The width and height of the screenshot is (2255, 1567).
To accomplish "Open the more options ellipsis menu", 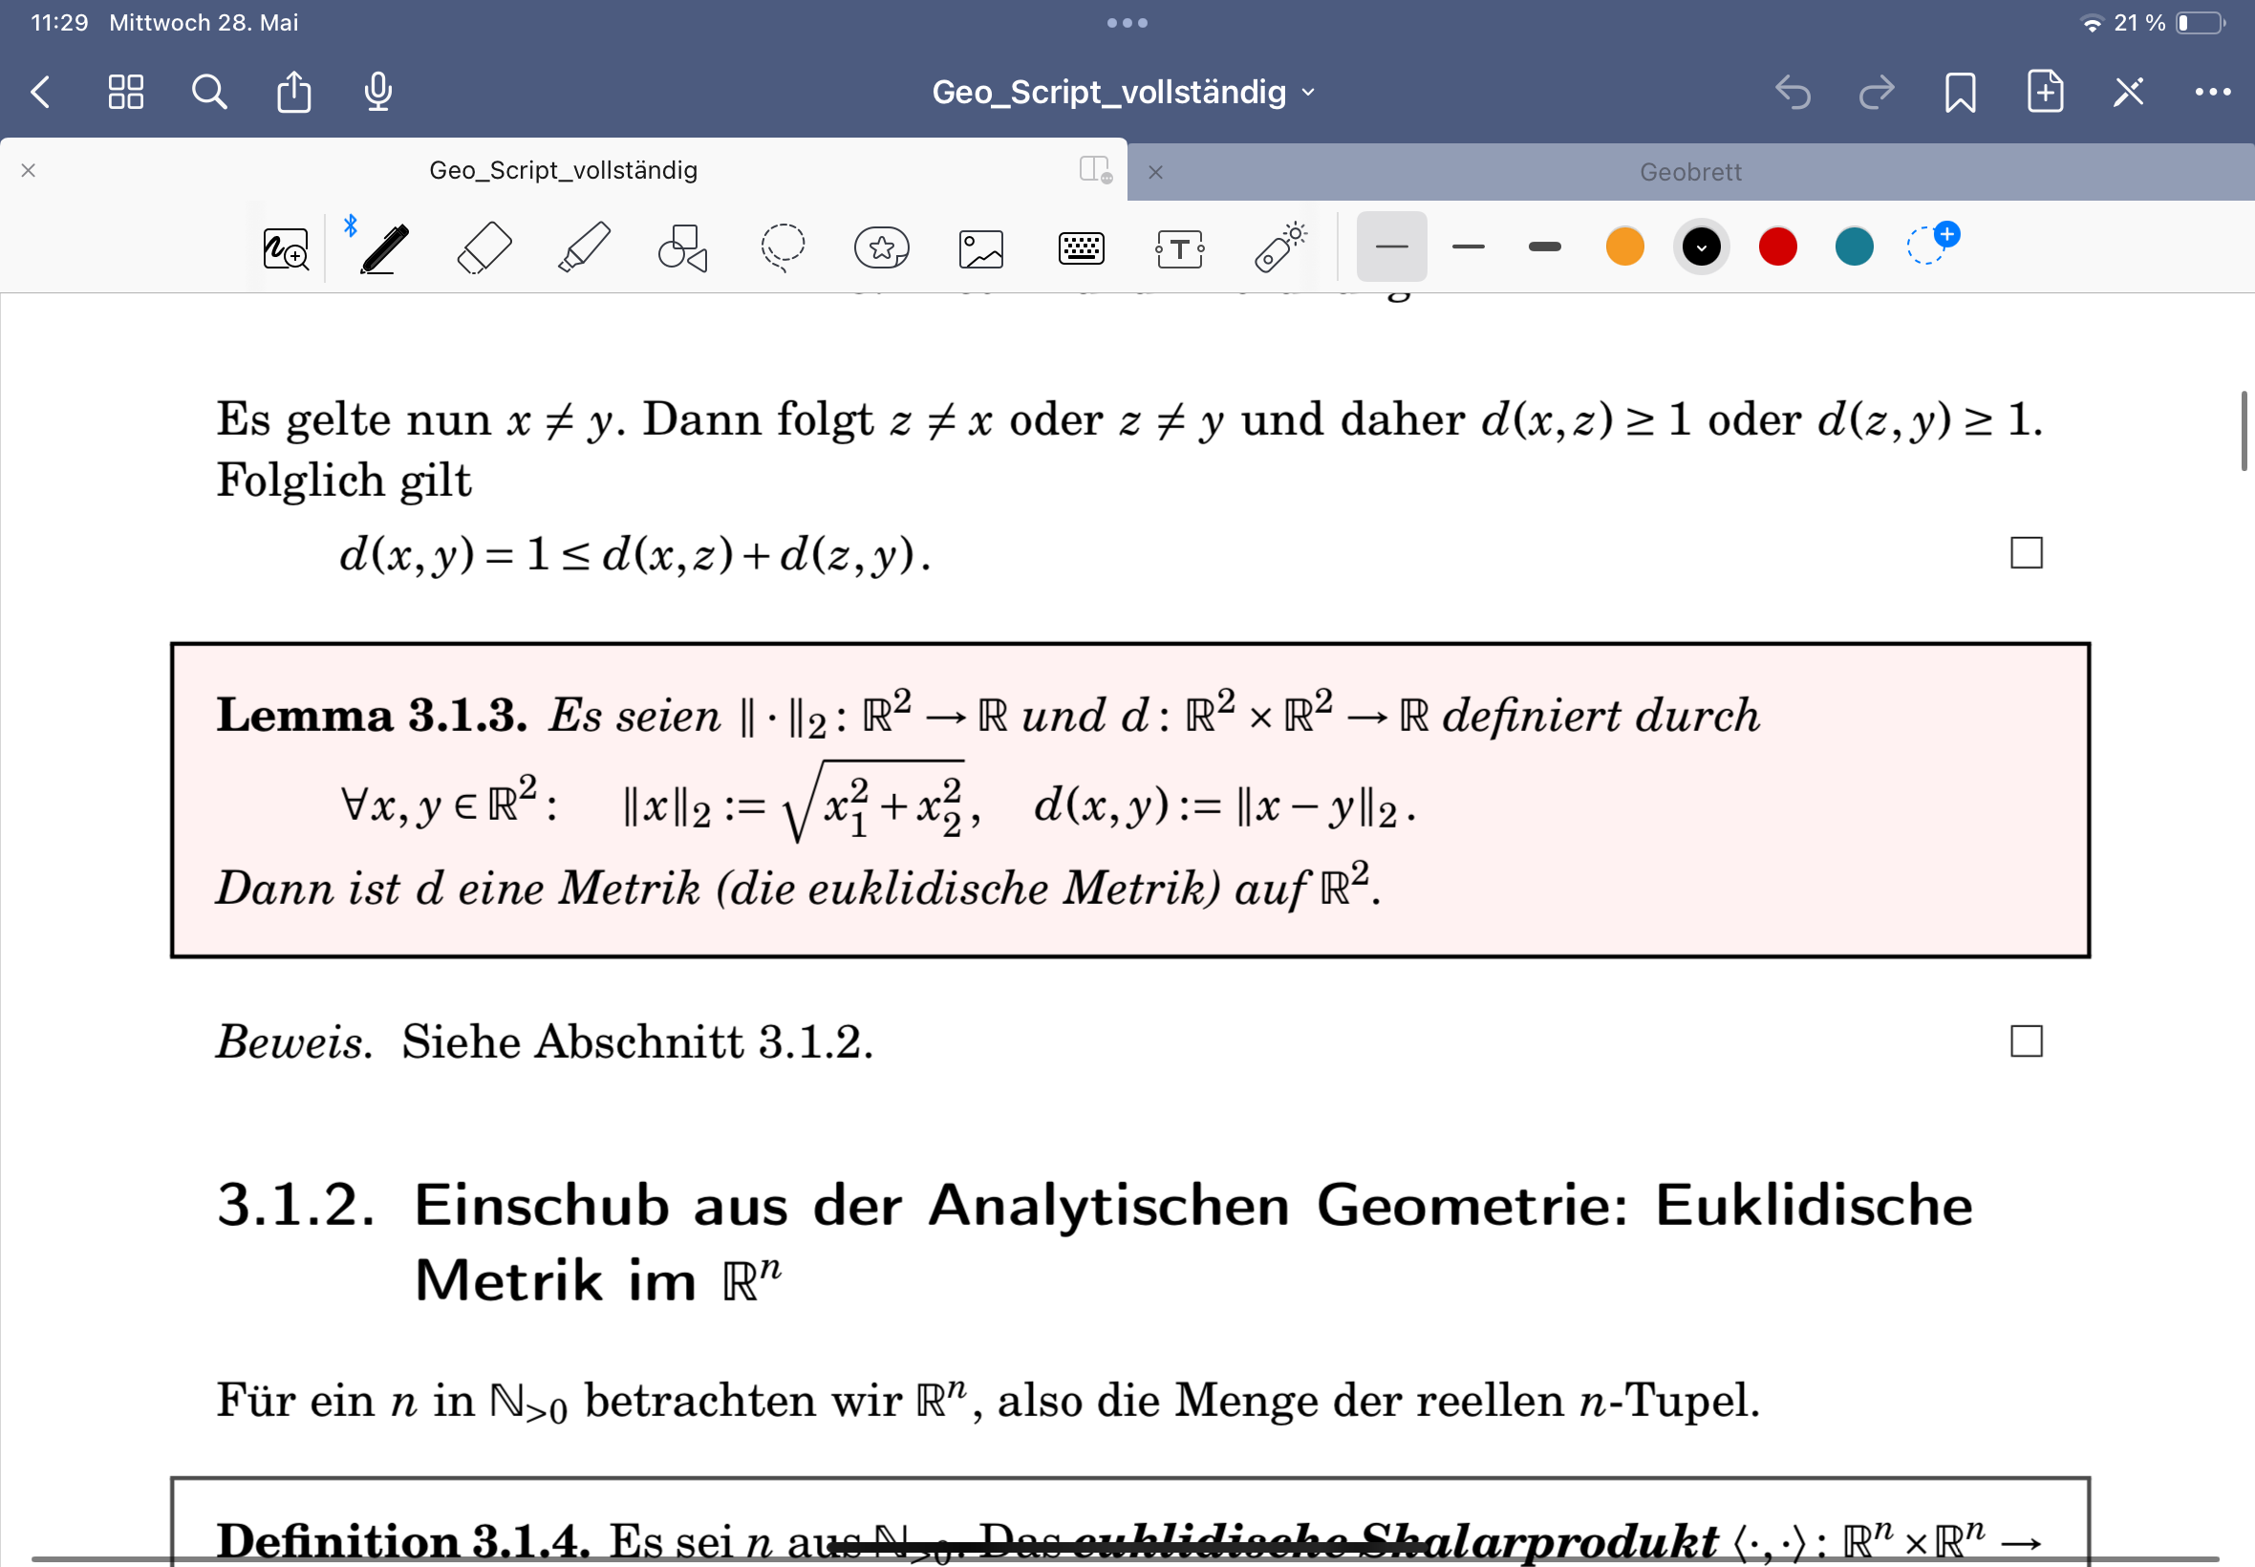I will [x=2213, y=93].
